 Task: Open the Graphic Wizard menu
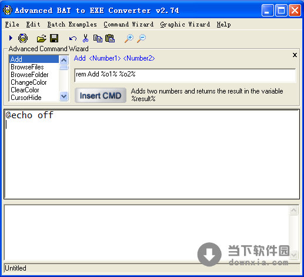click(185, 25)
